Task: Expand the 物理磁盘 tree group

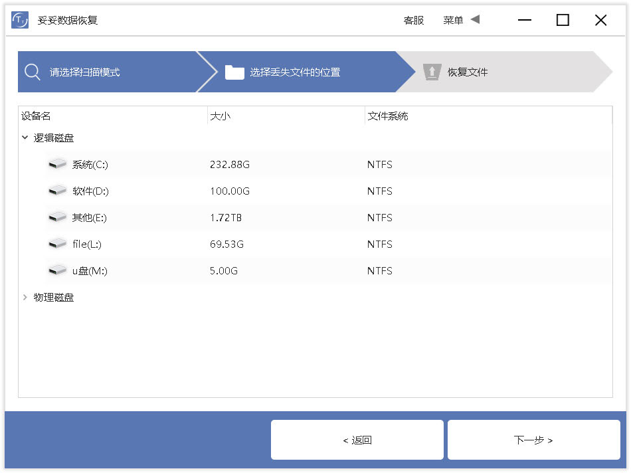Action: pyautogui.click(x=25, y=297)
